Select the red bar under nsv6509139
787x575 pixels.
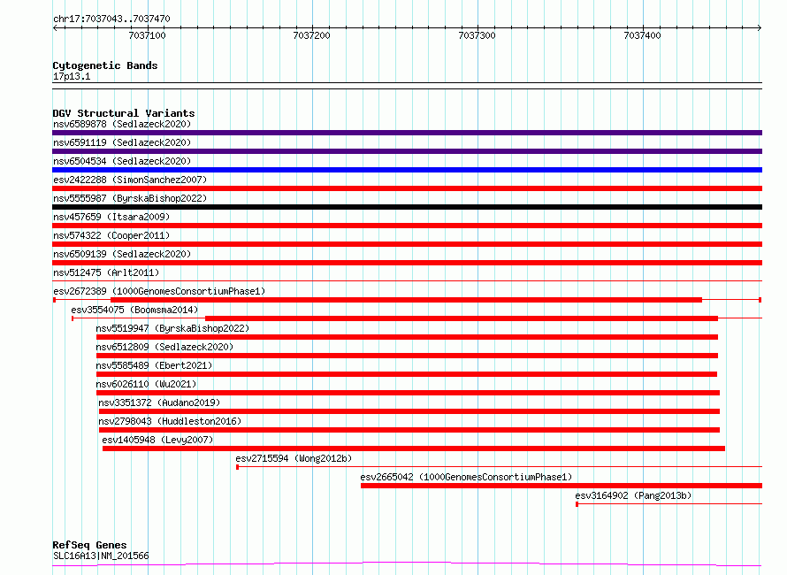tap(407, 263)
